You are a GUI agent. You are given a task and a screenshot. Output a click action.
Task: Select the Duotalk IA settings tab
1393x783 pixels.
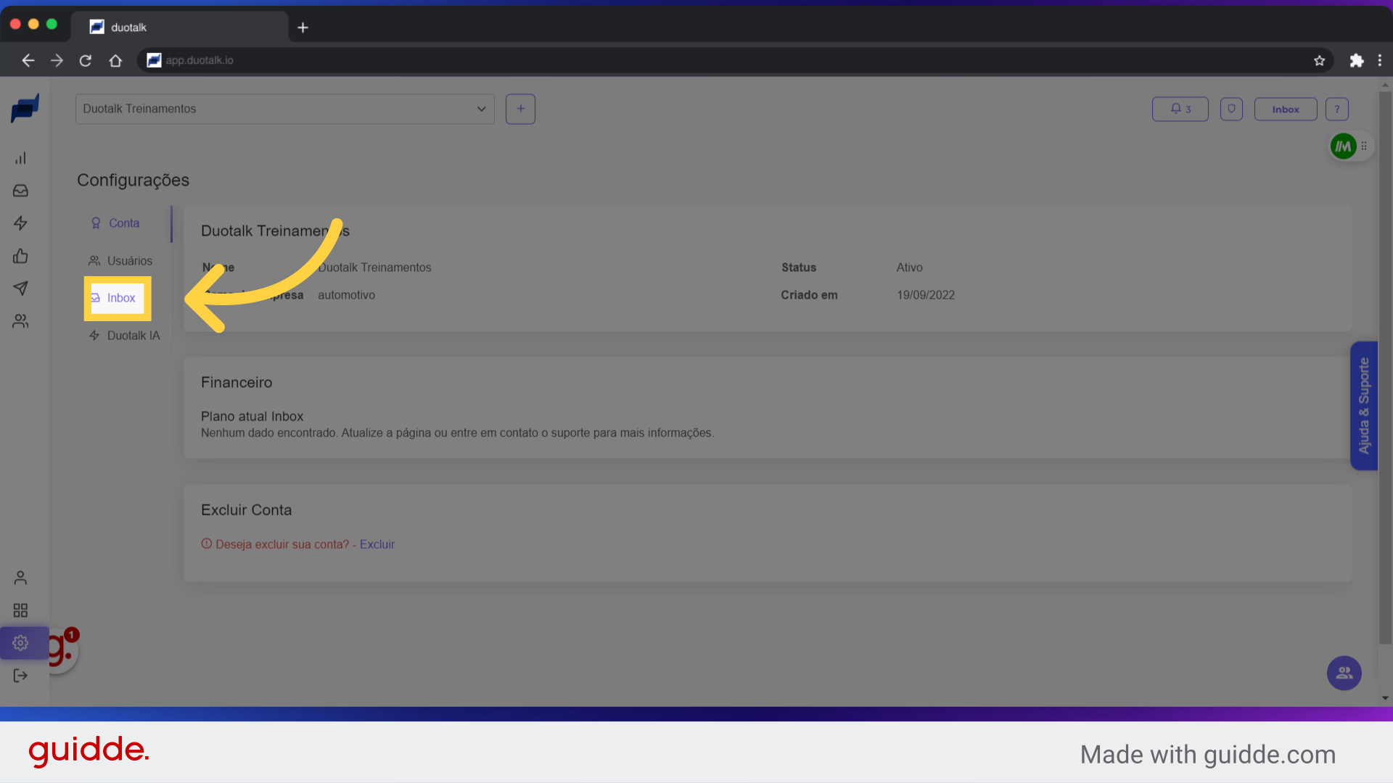tap(124, 336)
